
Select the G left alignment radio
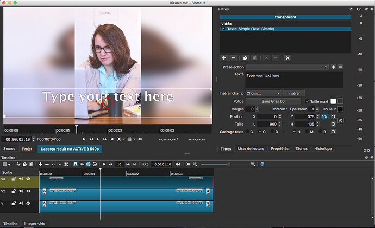point(247,132)
